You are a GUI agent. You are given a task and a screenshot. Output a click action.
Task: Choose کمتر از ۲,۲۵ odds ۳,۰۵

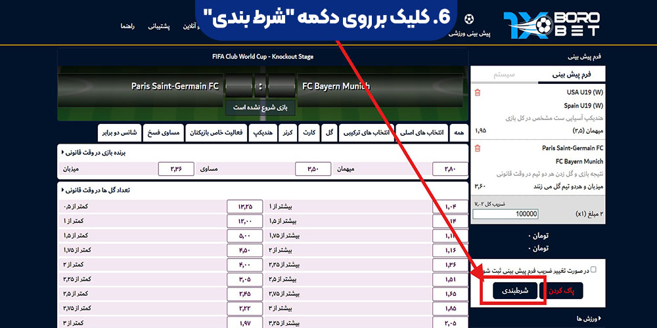click(244, 279)
